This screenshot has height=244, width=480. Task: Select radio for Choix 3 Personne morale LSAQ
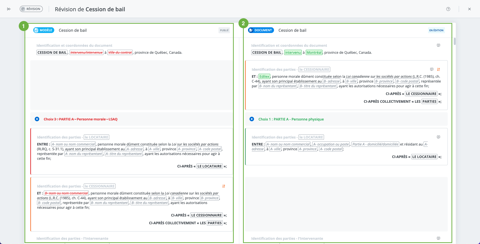[x=37, y=119]
